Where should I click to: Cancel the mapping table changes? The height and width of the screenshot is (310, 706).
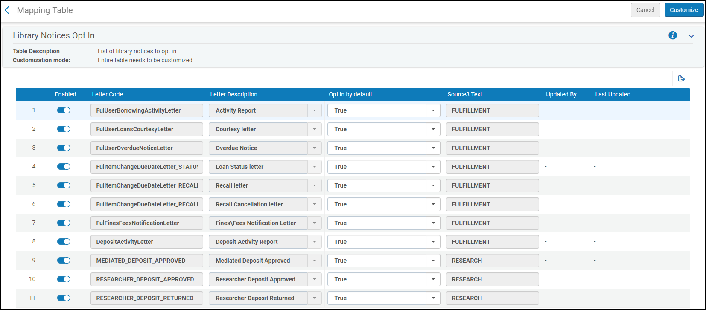click(645, 10)
